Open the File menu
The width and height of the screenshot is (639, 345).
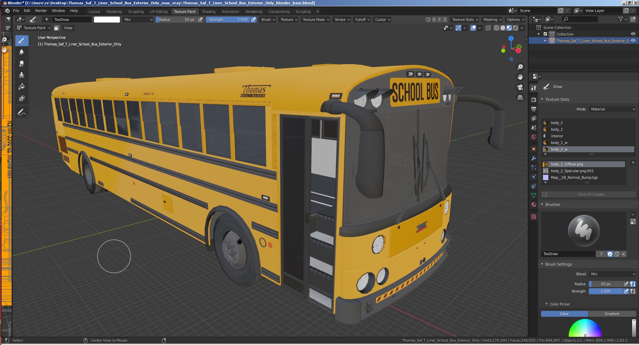tap(16, 11)
